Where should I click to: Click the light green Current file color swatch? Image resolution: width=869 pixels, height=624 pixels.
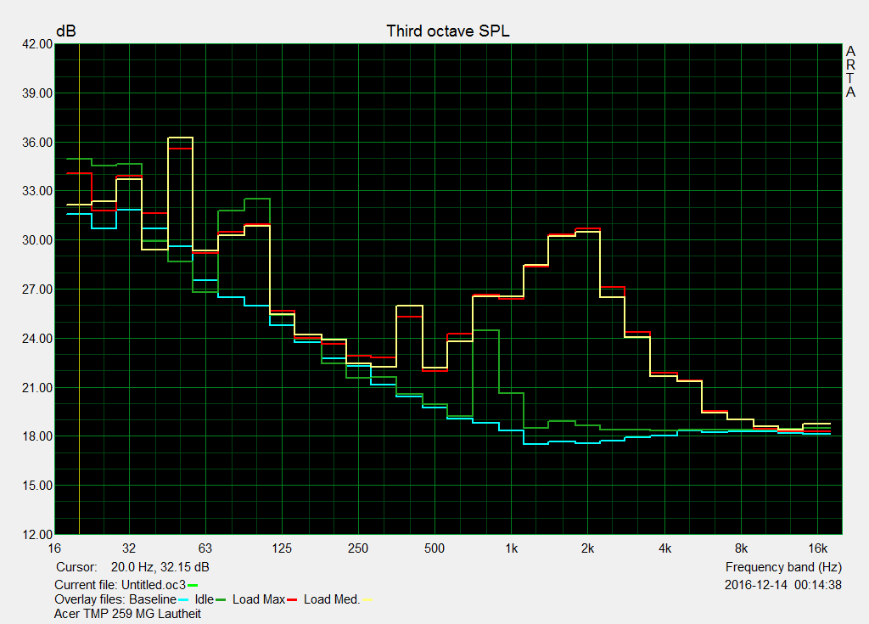pos(193,585)
